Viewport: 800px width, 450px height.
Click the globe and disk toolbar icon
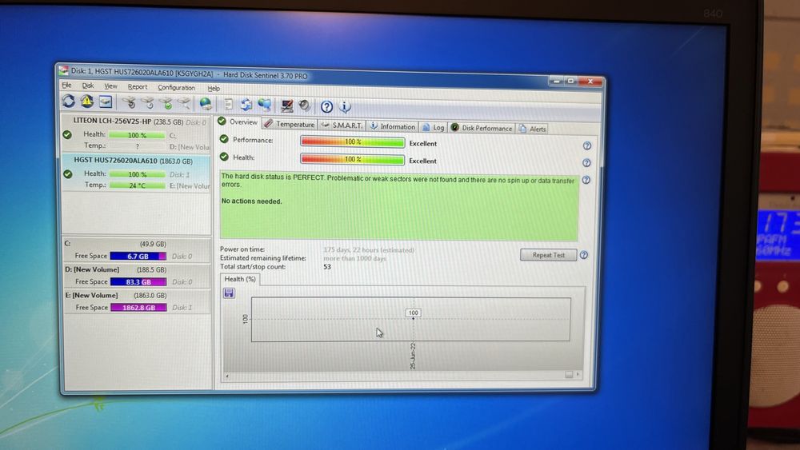tap(206, 104)
